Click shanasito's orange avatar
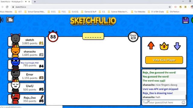 (x=15, y=51)
